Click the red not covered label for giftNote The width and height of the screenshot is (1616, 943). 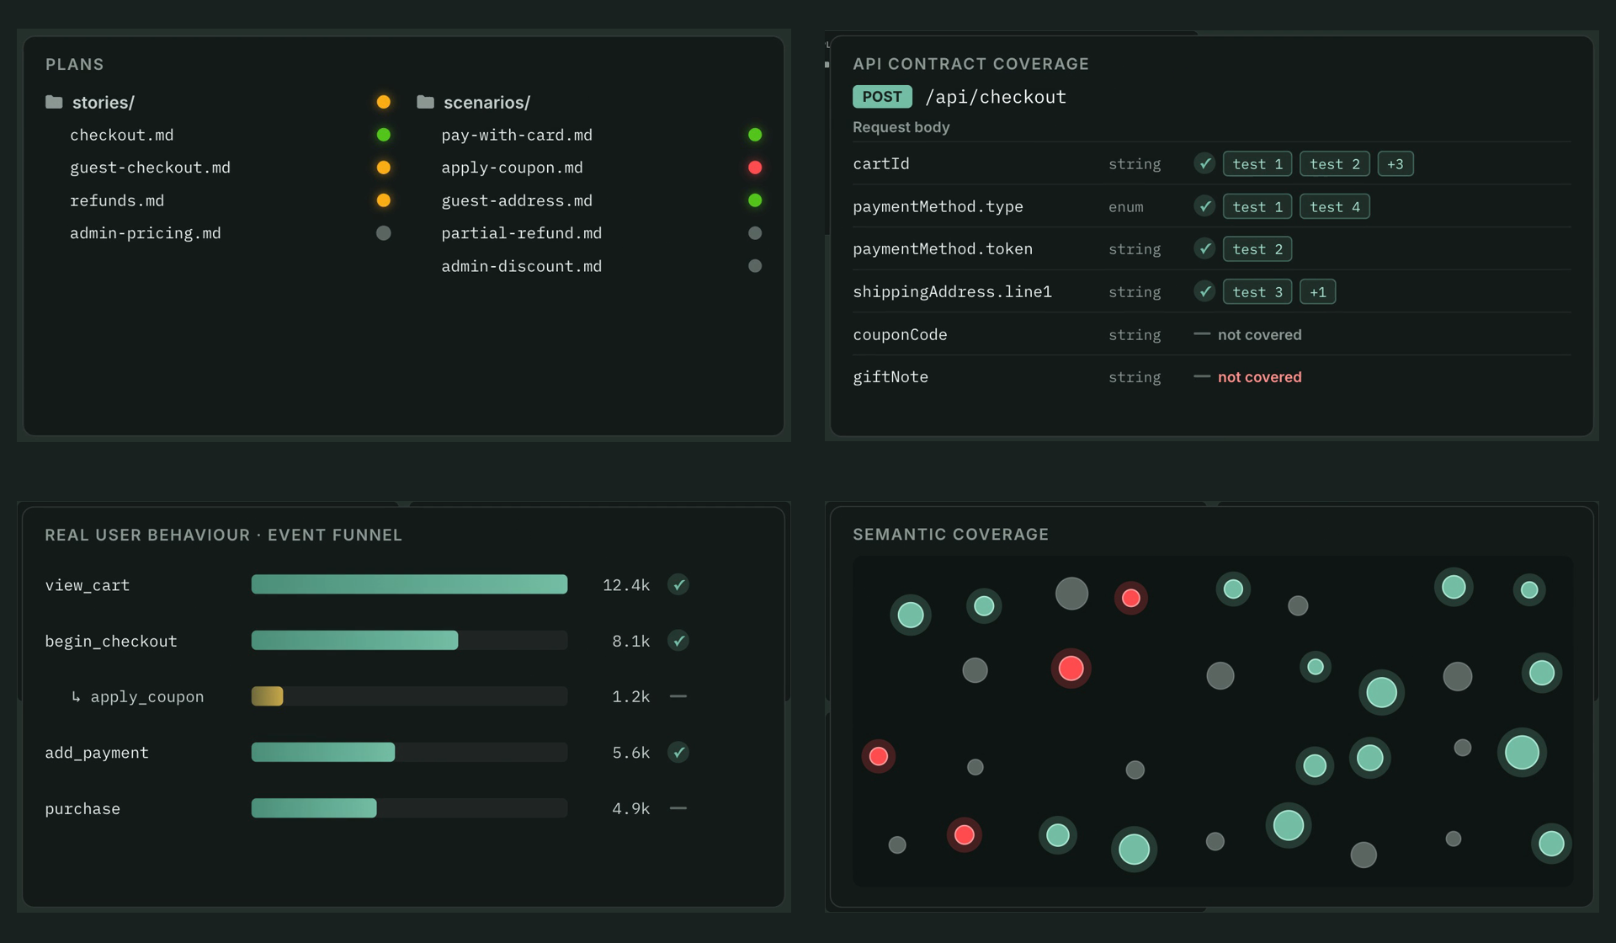1260,377
